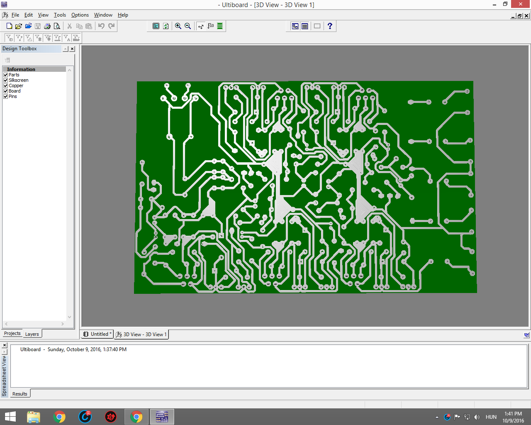Switch to the Projects tab
The height and width of the screenshot is (425, 531).
12,334
